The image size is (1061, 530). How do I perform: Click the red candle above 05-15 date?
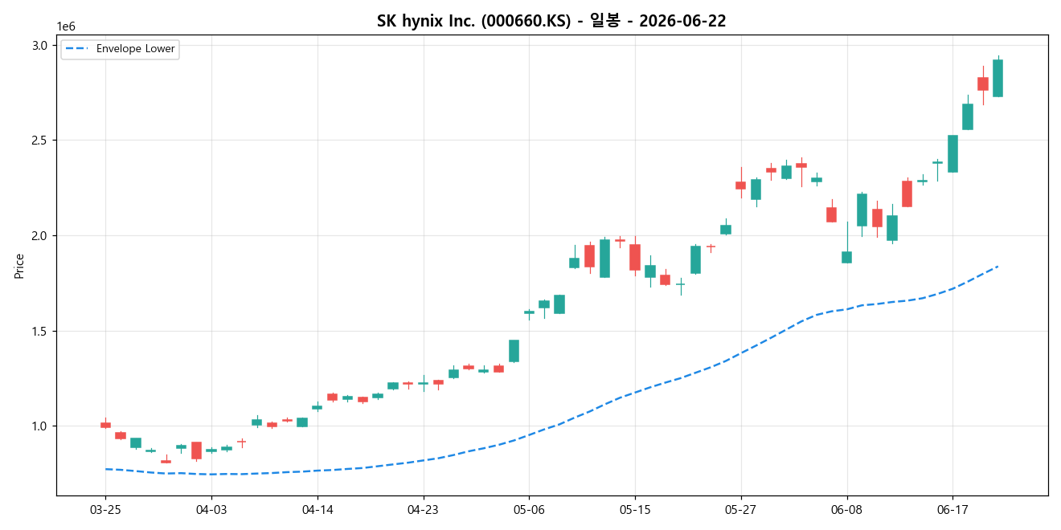click(635, 257)
